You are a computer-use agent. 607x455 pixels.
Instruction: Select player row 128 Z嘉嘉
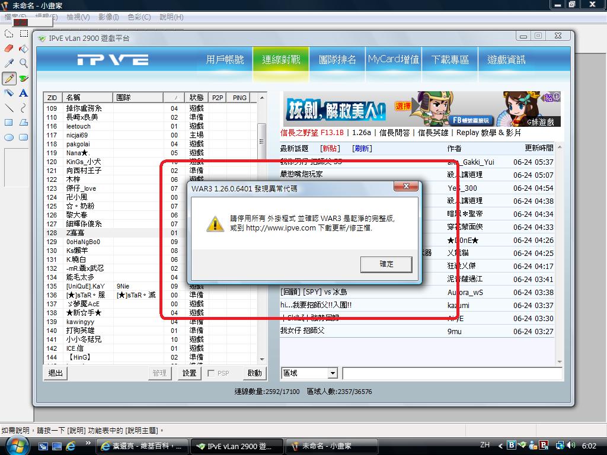[x=150, y=233]
